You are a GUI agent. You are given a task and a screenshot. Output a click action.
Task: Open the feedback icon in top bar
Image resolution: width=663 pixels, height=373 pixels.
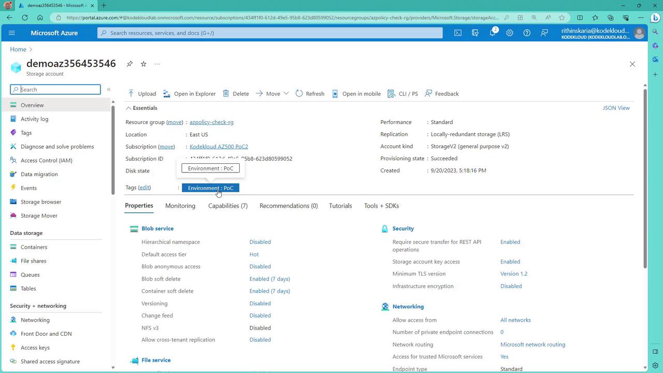[x=544, y=33]
